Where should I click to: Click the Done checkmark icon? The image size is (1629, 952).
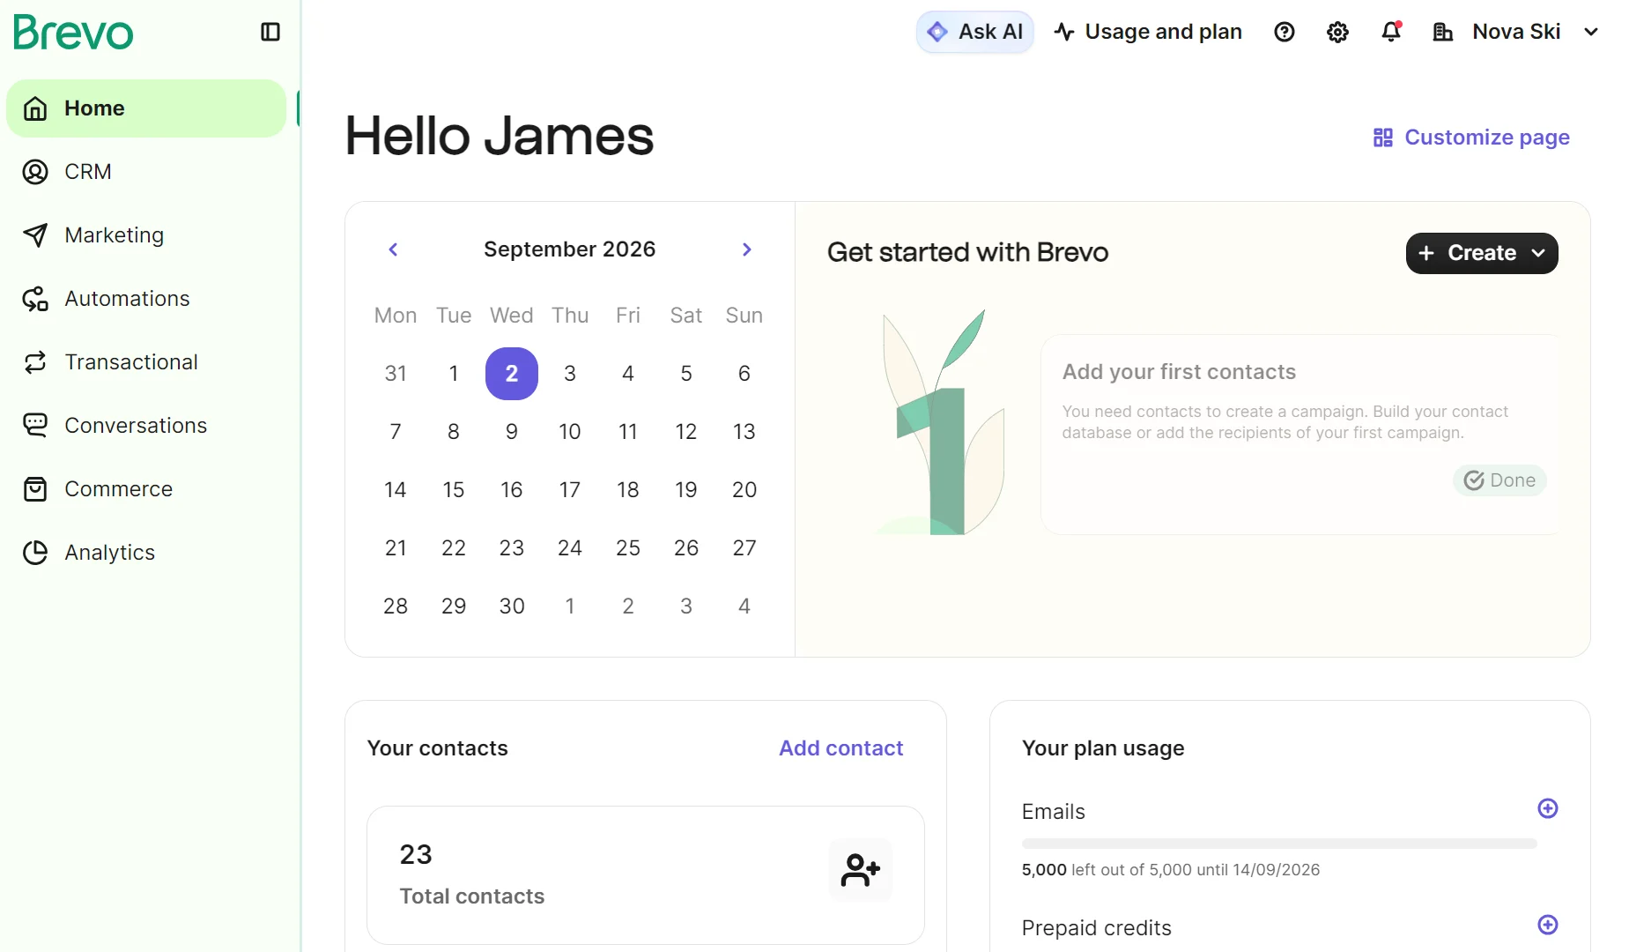tap(1474, 480)
